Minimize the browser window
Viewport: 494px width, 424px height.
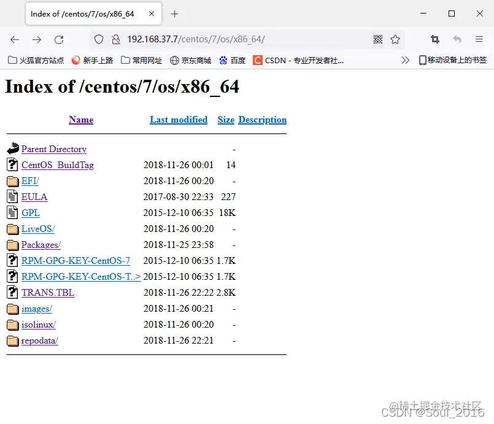pos(423,13)
